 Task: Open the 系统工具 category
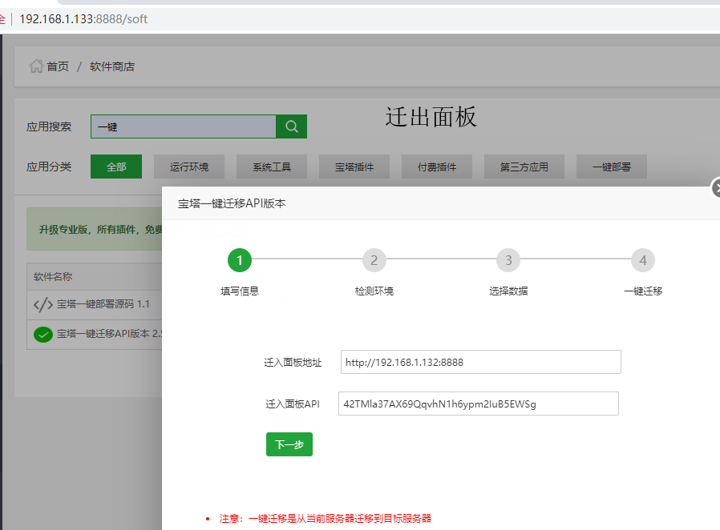pyautogui.click(x=272, y=167)
